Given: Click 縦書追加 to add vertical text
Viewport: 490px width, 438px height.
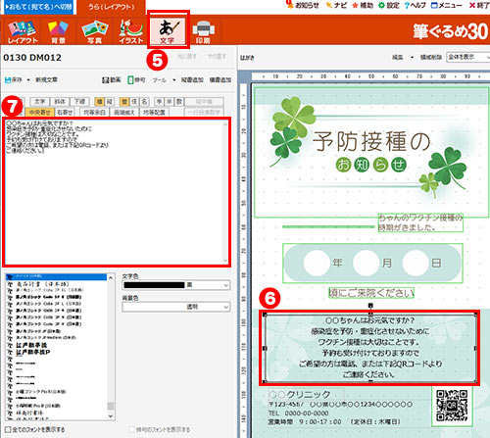Looking at the screenshot, I should coord(192,79).
